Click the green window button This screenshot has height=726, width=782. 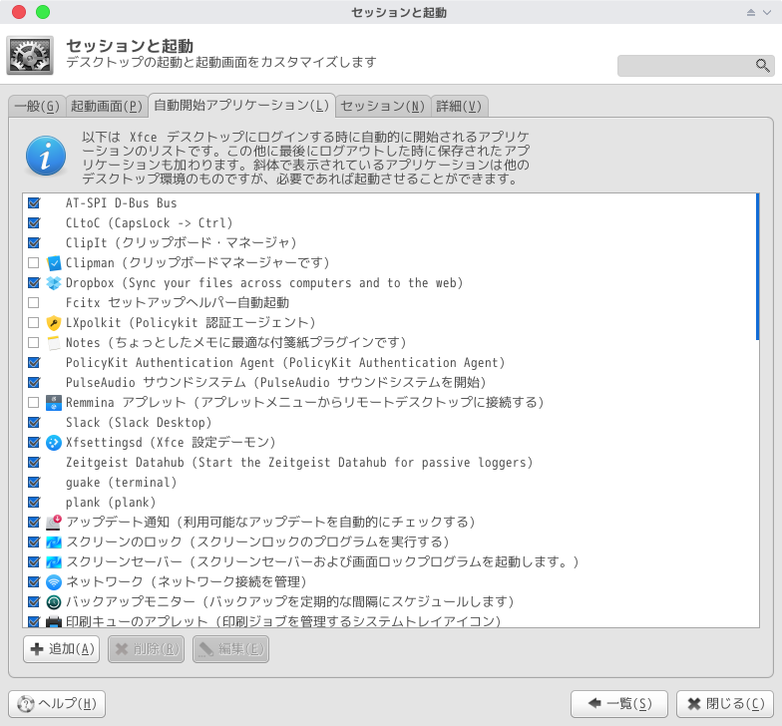(x=43, y=12)
